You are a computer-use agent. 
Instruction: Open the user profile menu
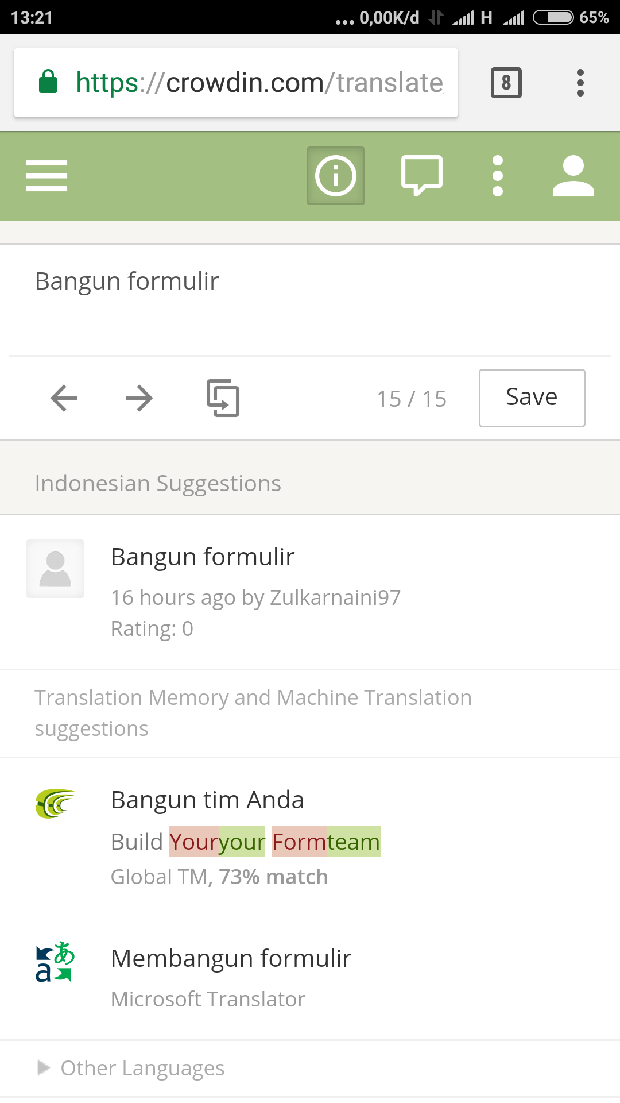(x=573, y=176)
